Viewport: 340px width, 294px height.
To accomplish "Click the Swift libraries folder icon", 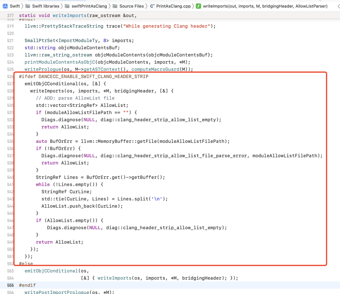I will tap(28, 6).
